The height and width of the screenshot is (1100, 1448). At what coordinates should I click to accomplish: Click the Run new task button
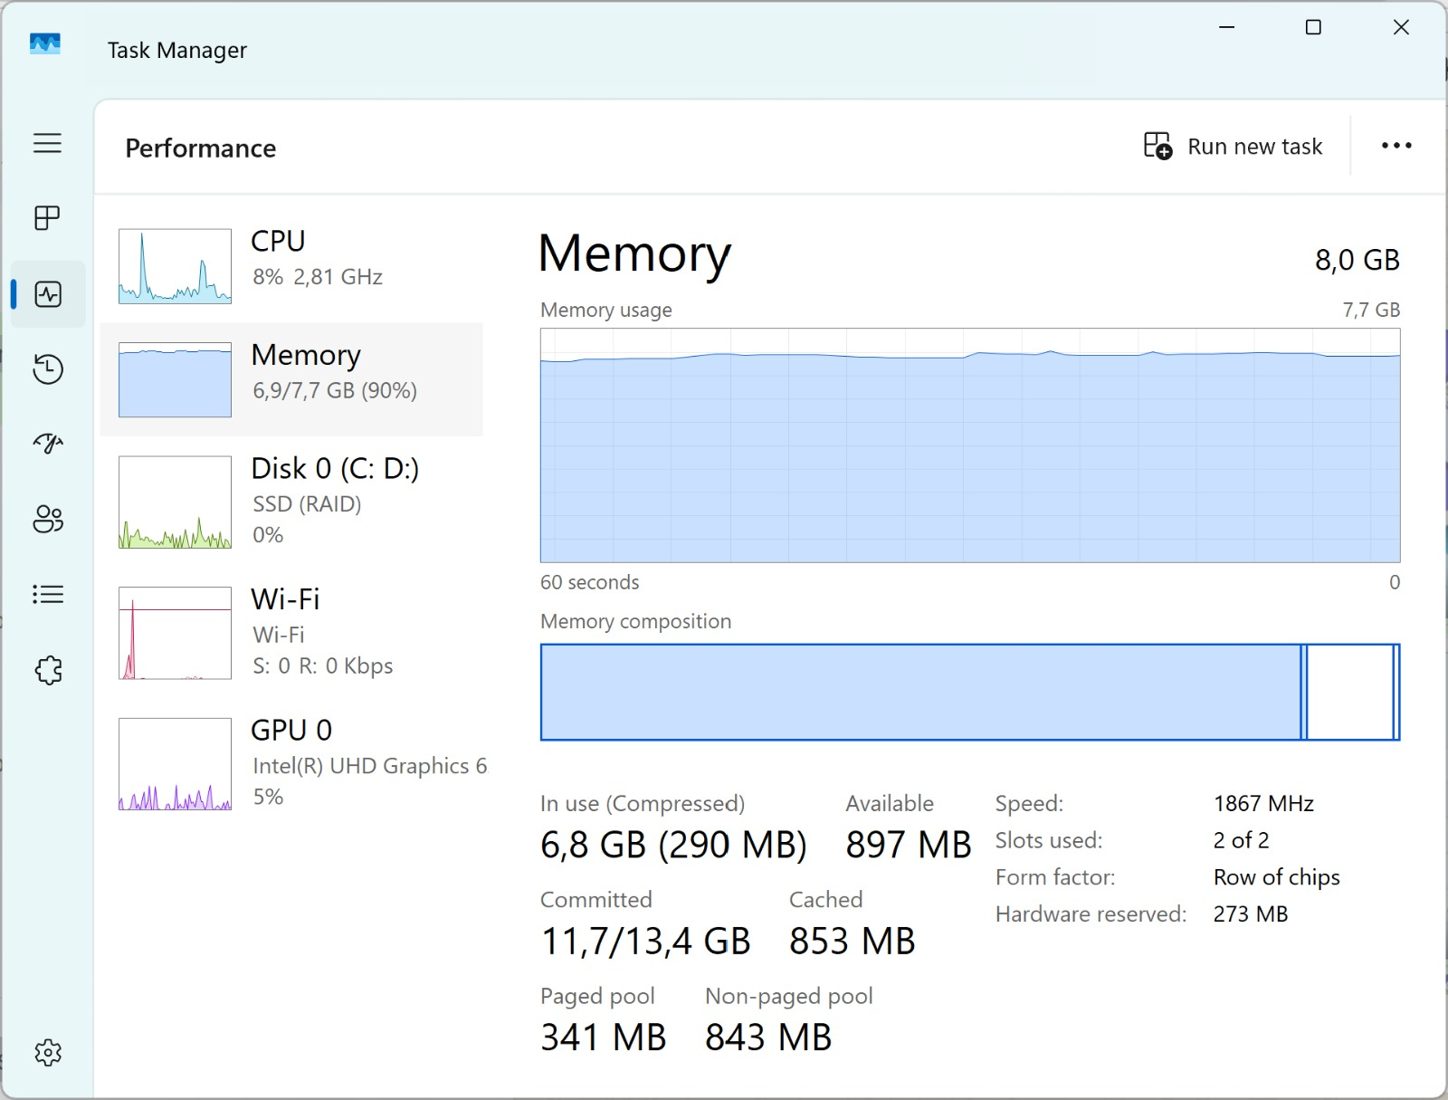point(1233,147)
